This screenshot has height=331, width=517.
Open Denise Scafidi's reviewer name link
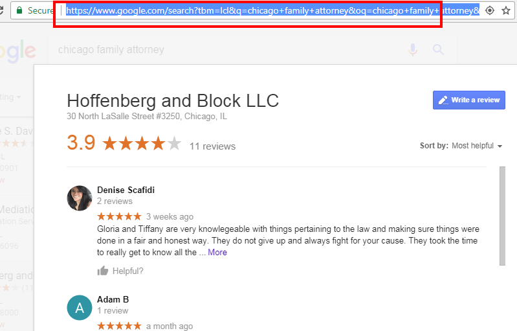pos(126,190)
